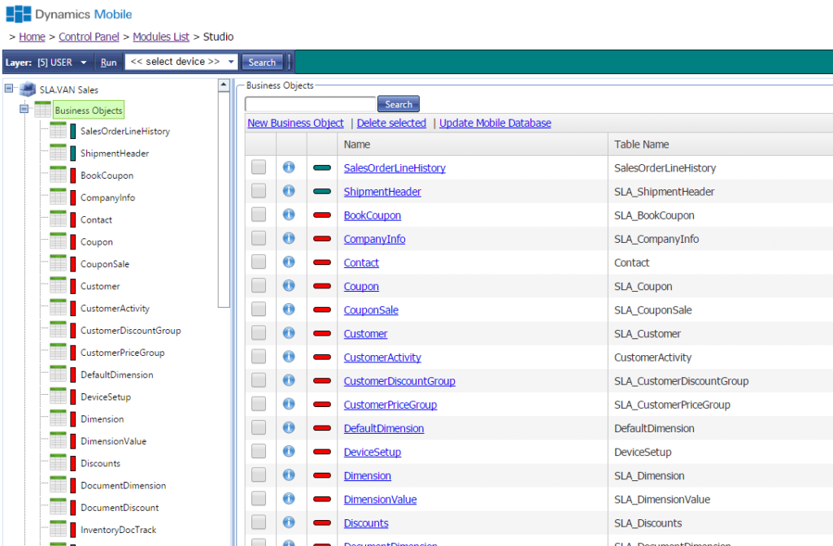833x546 pixels.
Task: Open the Control Panel breadcrumb link
Action: tap(89, 37)
